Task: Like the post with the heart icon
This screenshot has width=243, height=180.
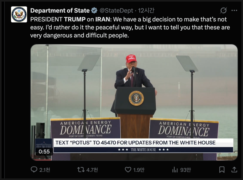Action: (128, 170)
